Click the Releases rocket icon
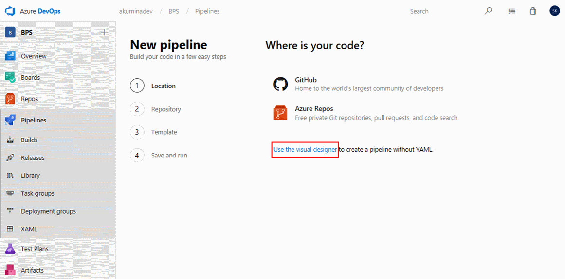565x279 pixels. pyautogui.click(x=10, y=157)
